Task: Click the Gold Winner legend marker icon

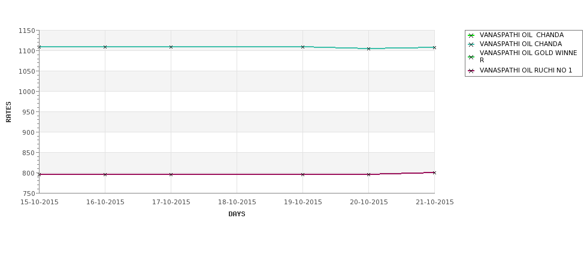Action: [x=471, y=57]
